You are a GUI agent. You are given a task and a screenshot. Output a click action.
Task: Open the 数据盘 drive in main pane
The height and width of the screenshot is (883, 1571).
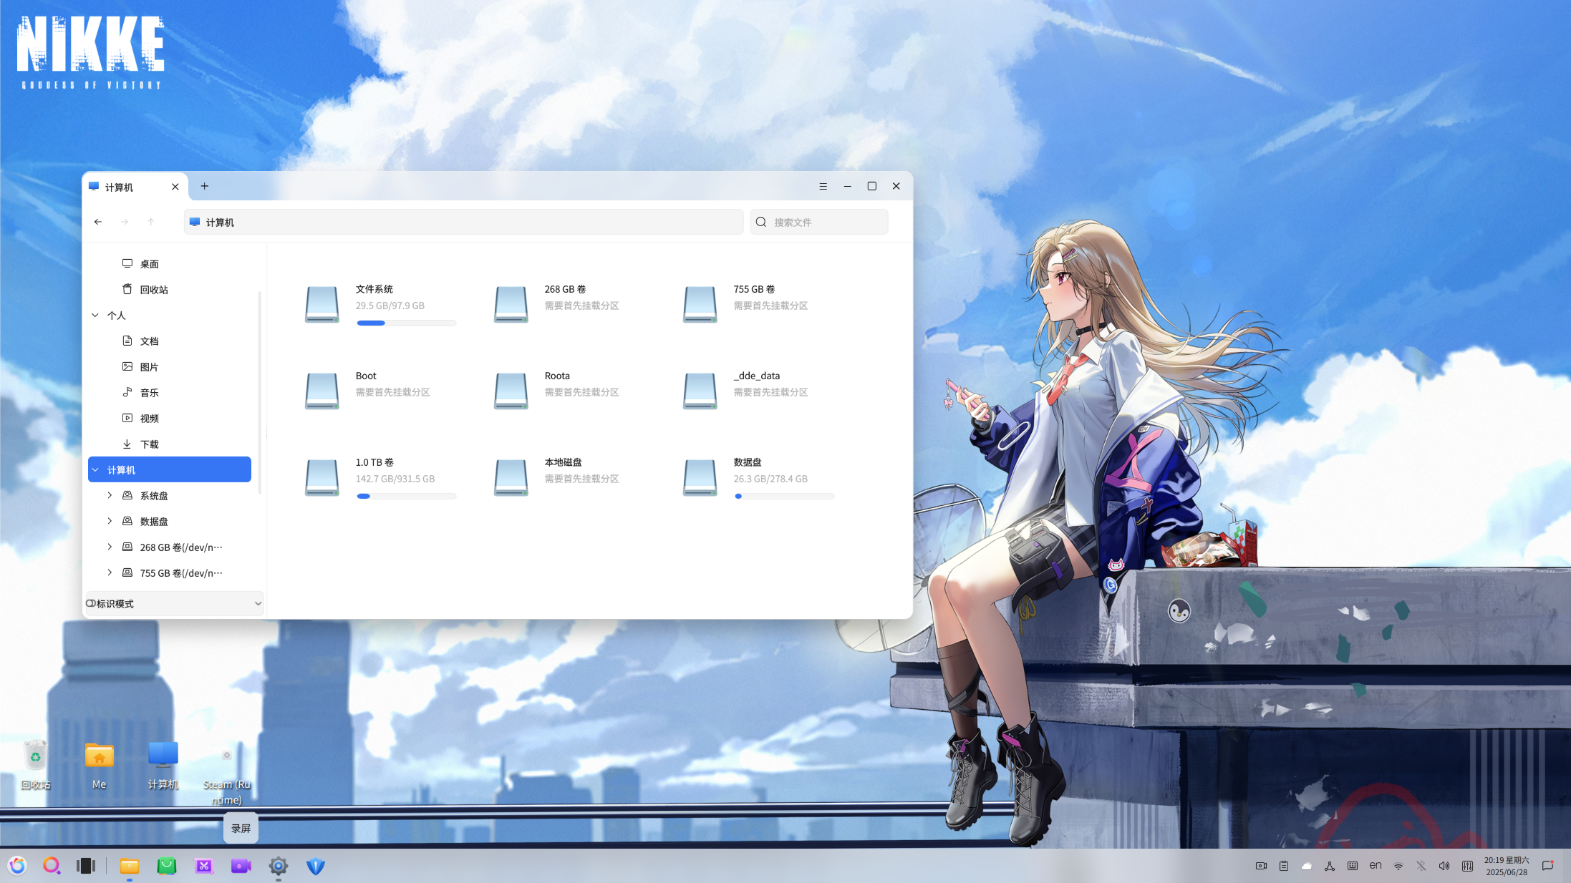pos(700,477)
